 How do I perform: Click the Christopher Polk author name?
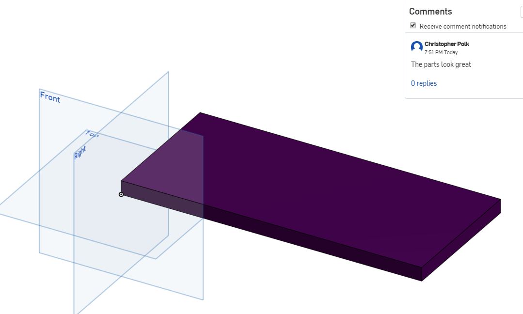446,44
